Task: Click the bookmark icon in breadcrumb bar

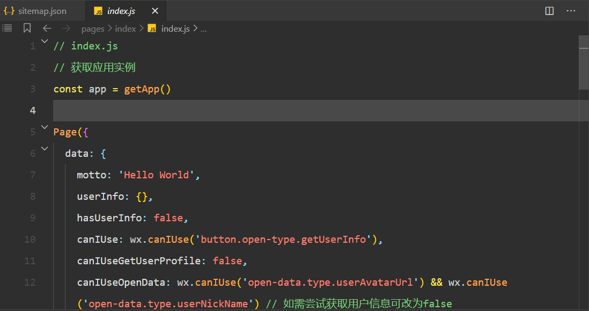Action: [x=27, y=28]
